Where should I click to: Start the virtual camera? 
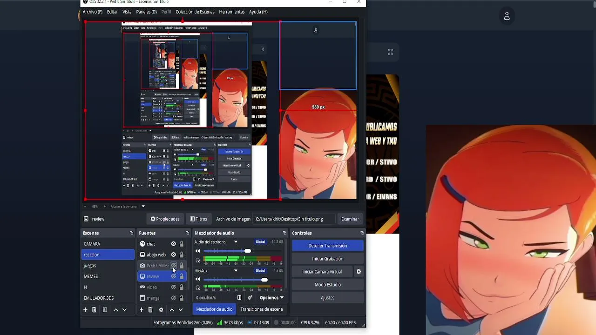pos(322,272)
